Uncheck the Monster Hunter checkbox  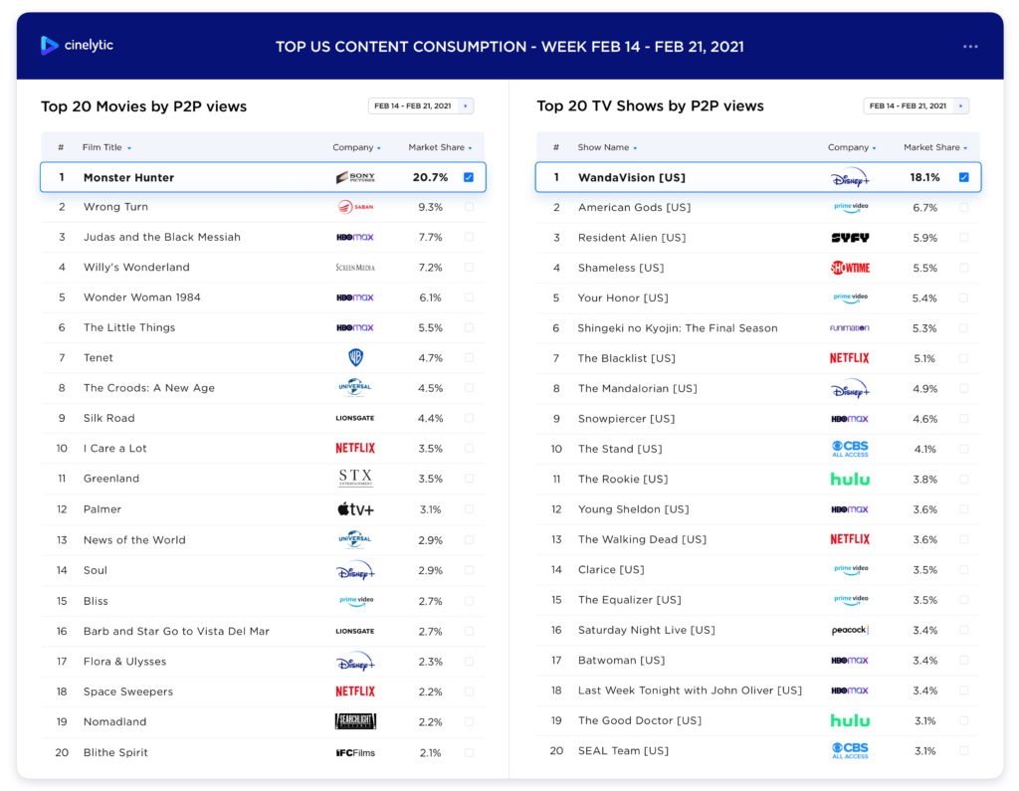(x=469, y=177)
